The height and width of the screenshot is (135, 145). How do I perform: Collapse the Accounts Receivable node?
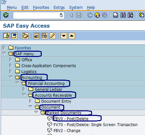(x=24, y=95)
